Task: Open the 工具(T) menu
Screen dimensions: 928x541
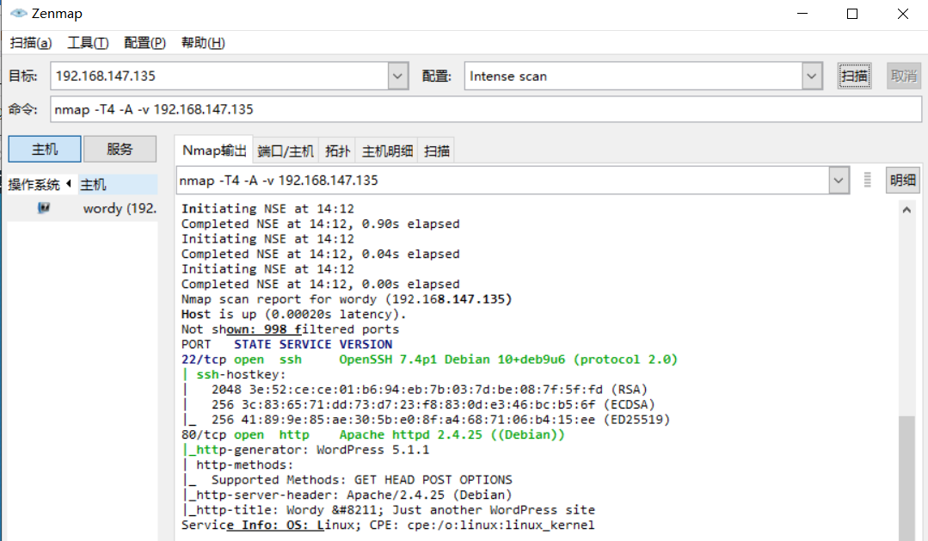Action: click(x=88, y=43)
